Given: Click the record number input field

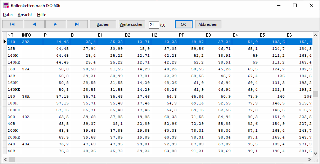Looking at the screenshot, I should click(154, 25).
